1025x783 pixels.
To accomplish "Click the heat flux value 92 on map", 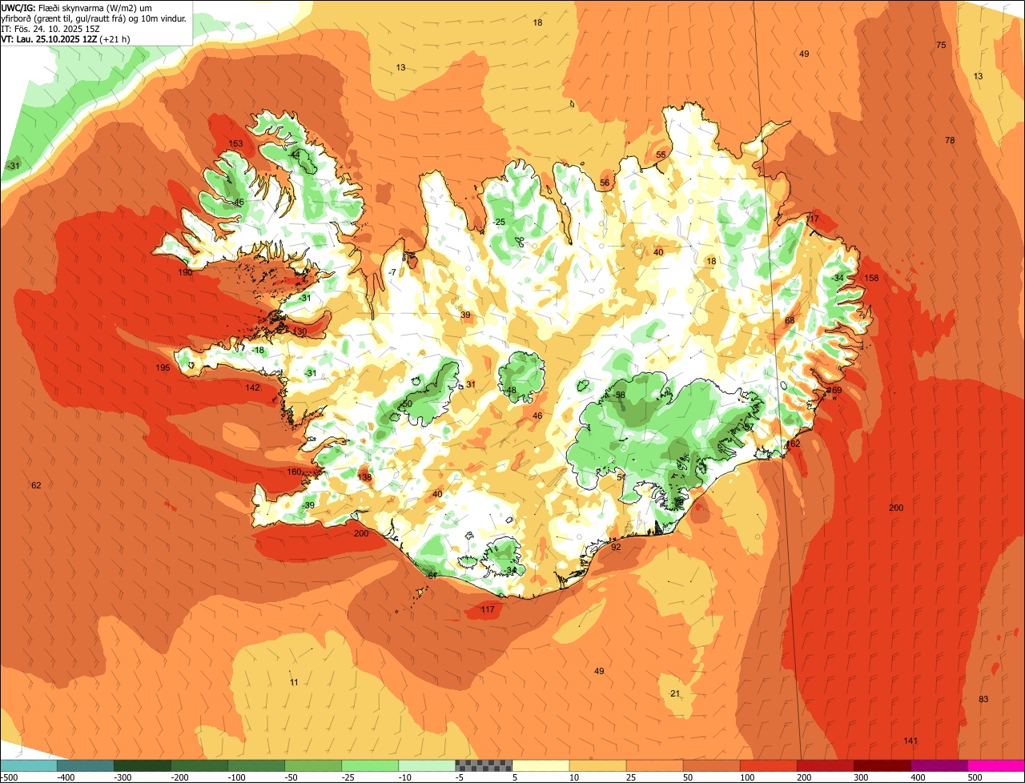I will (x=616, y=548).
